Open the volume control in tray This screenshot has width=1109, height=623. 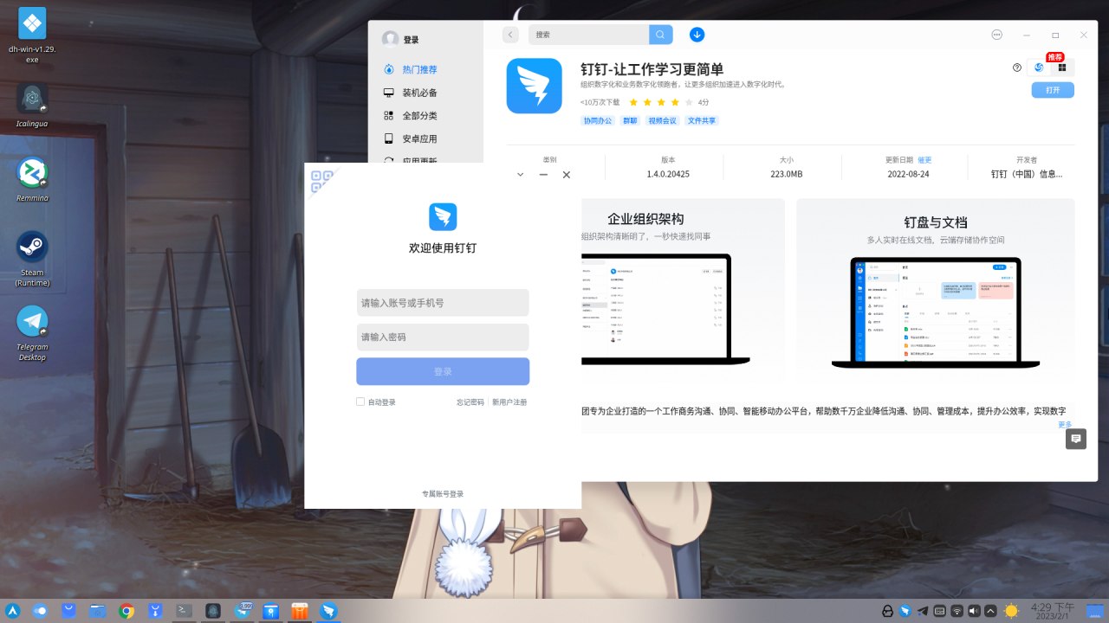coord(974,611)
